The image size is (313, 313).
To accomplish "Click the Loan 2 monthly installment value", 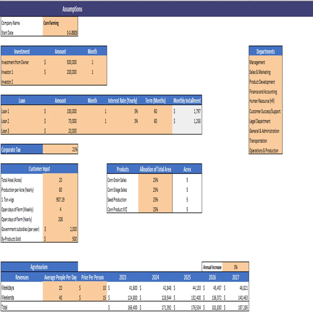I will [188, 121].
